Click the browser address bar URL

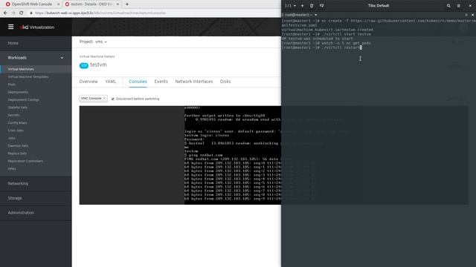(x=100, y=13)
